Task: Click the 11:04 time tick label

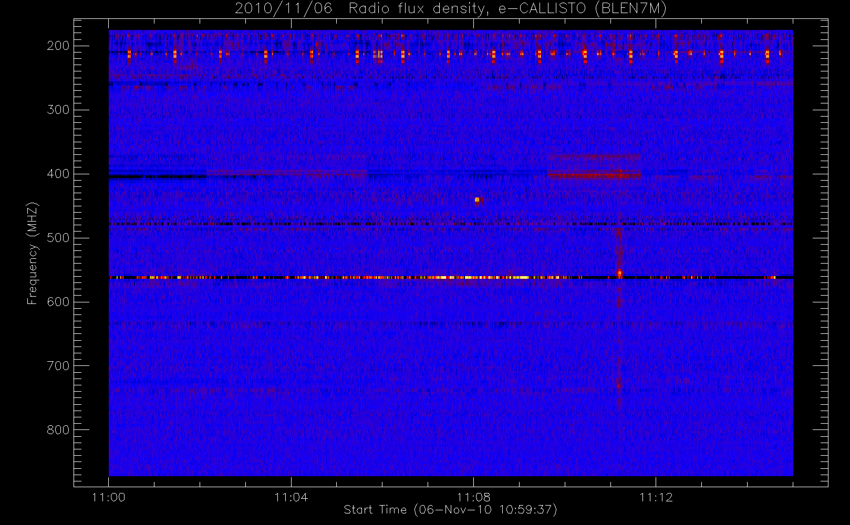Action: point(291,497)
